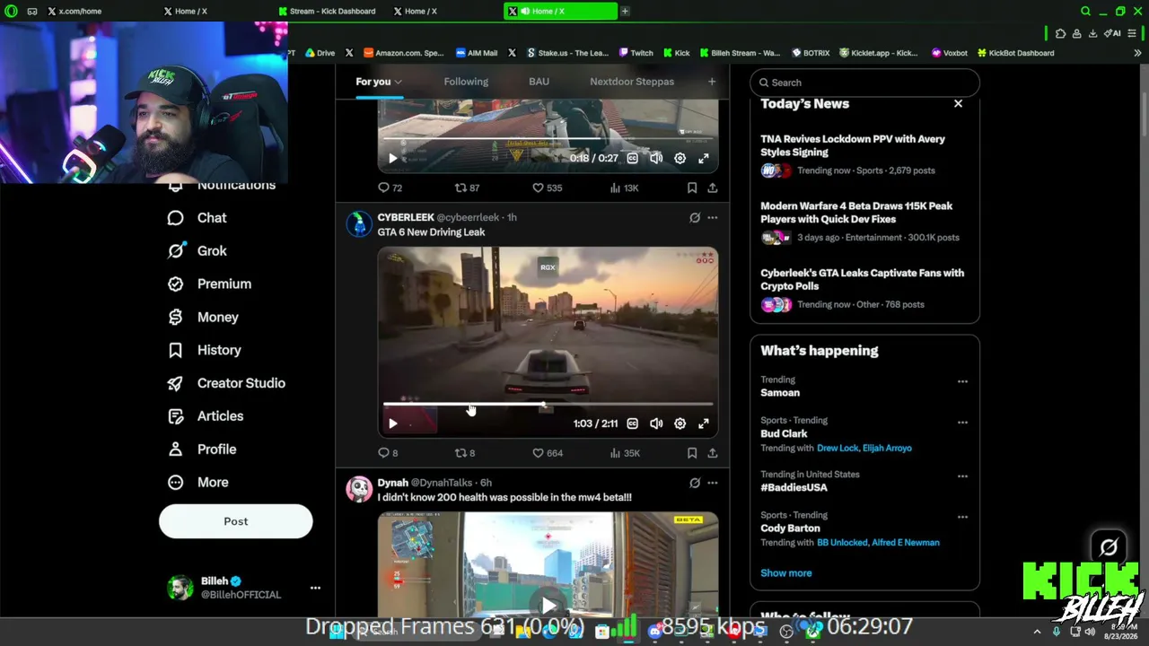Enter fullscreen on the GTA 6 video
Image resolution: width=1149 pixels, height=646 pixels.
704,423
